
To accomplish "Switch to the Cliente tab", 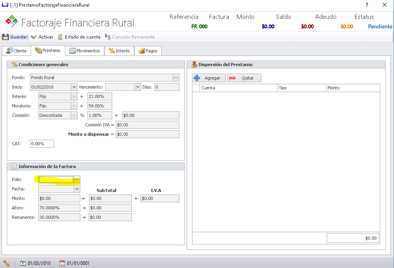I will [x=16, y=51].
